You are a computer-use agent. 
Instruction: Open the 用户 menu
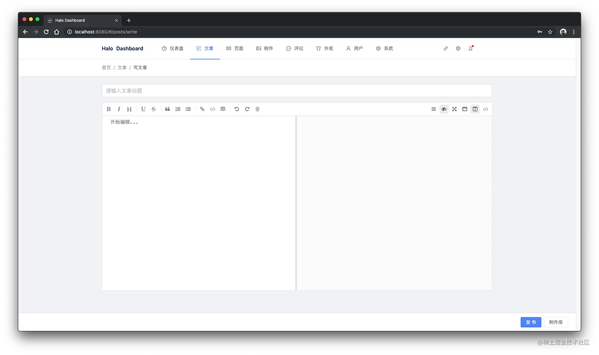click(355, 48)
